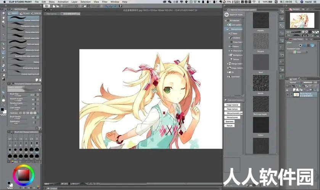
Task: Select the Ruler tool
Action: [3, 92]
